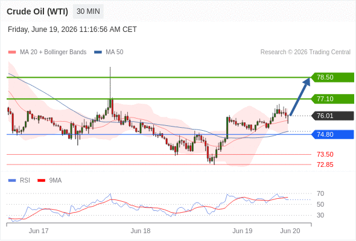Click the Jun 20 date axis label
356x241 pixels.
[x=290, y=231]
